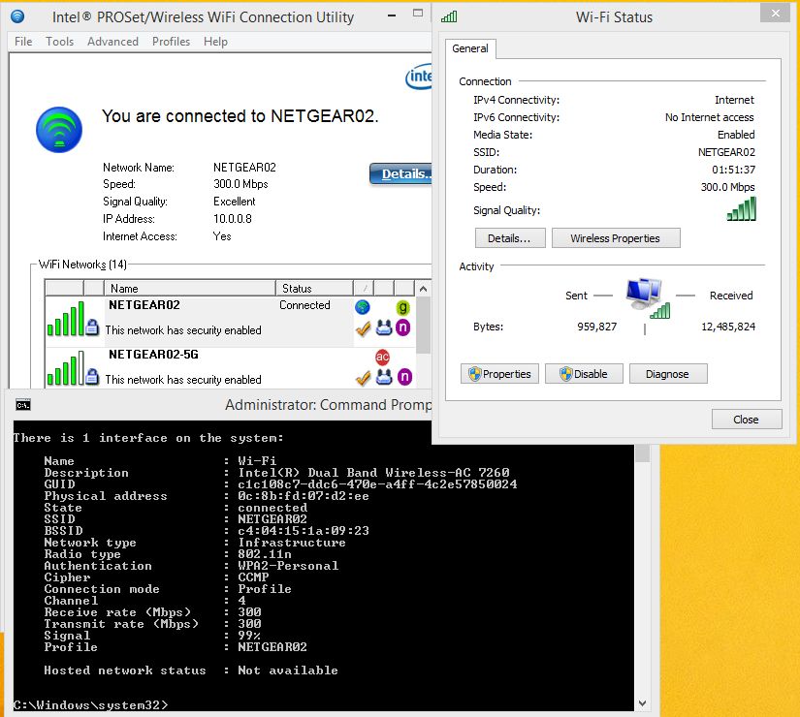Screen dimensions: 800x717
Task: Click the 802.11g band icon on NETGEAR02
Action: 402,307
